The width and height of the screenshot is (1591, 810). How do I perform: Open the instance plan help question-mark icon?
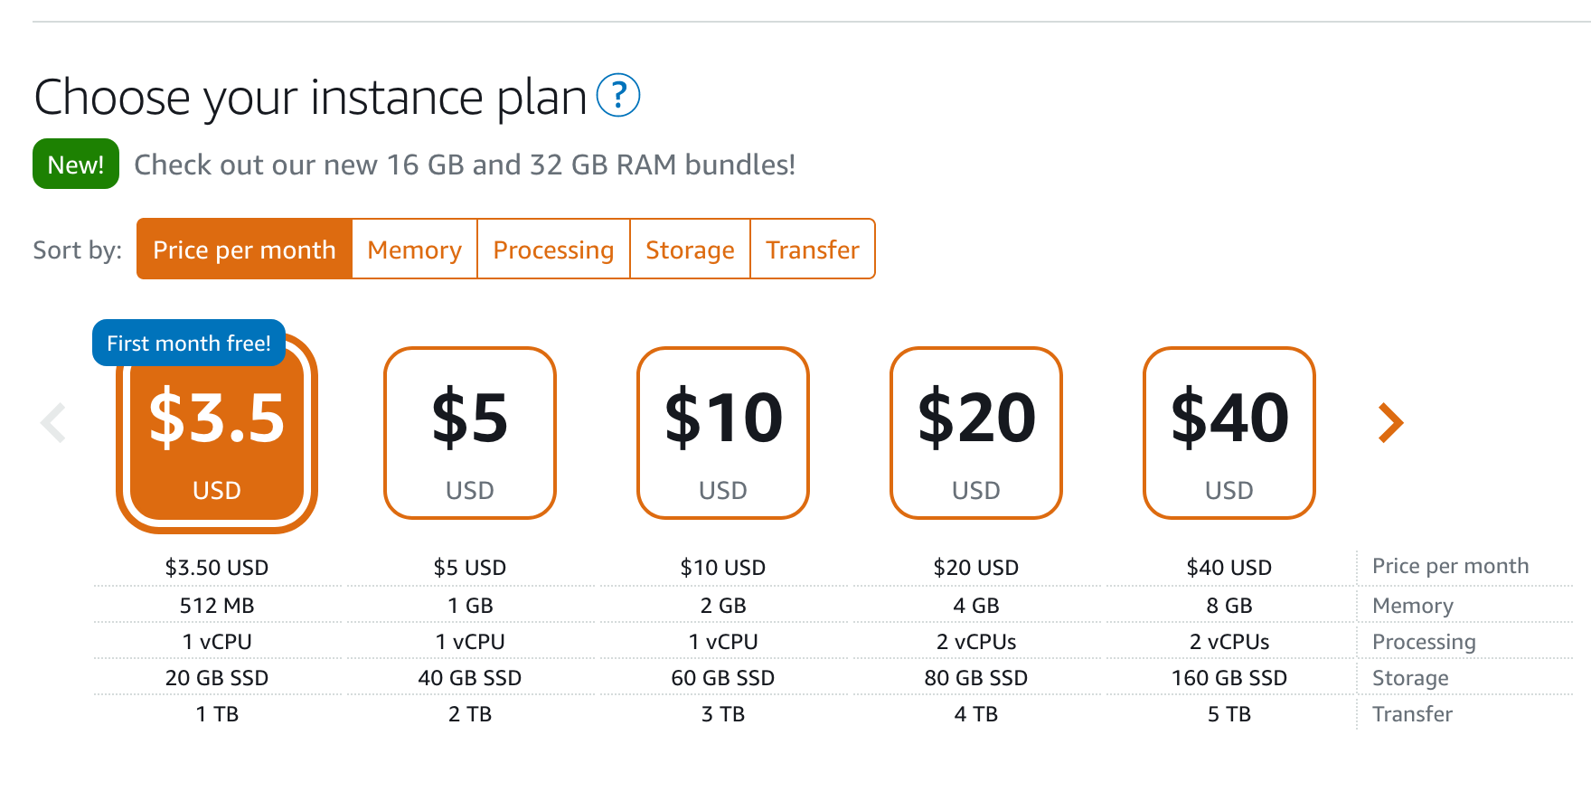pos(618,95)
